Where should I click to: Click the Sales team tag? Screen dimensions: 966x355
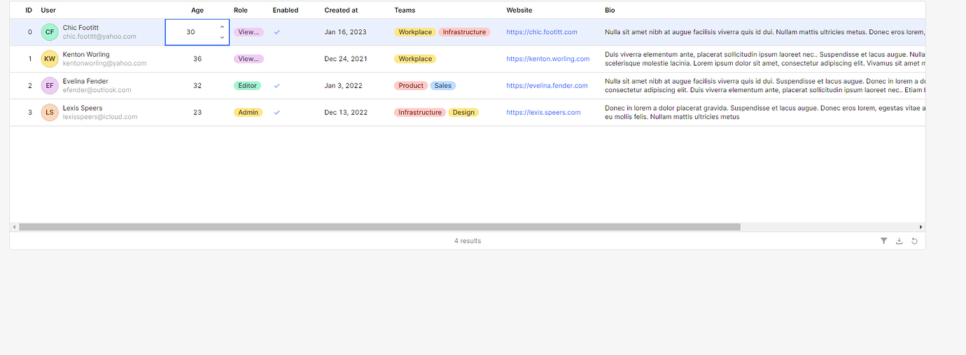click(443, 86)
